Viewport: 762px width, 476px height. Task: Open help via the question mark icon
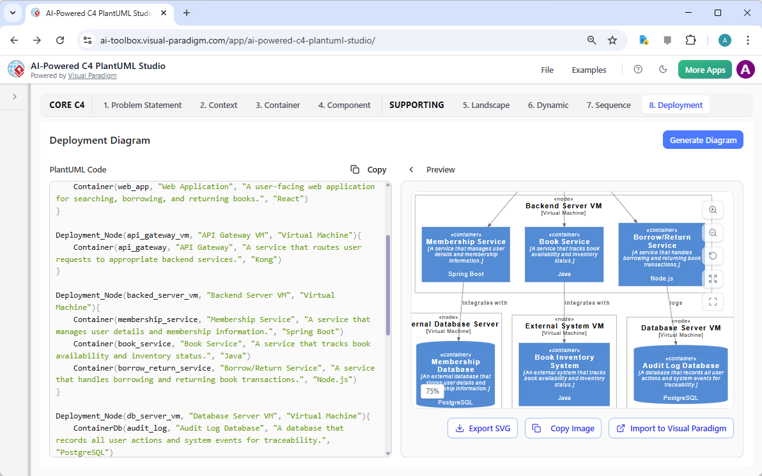[637, 69]
